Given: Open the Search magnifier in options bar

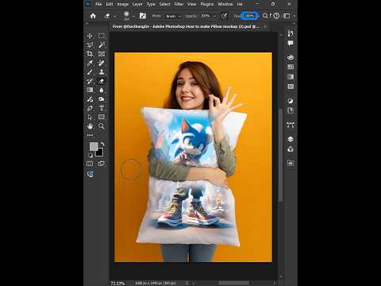Looking at the screenshot, I should tap(265, 16).
